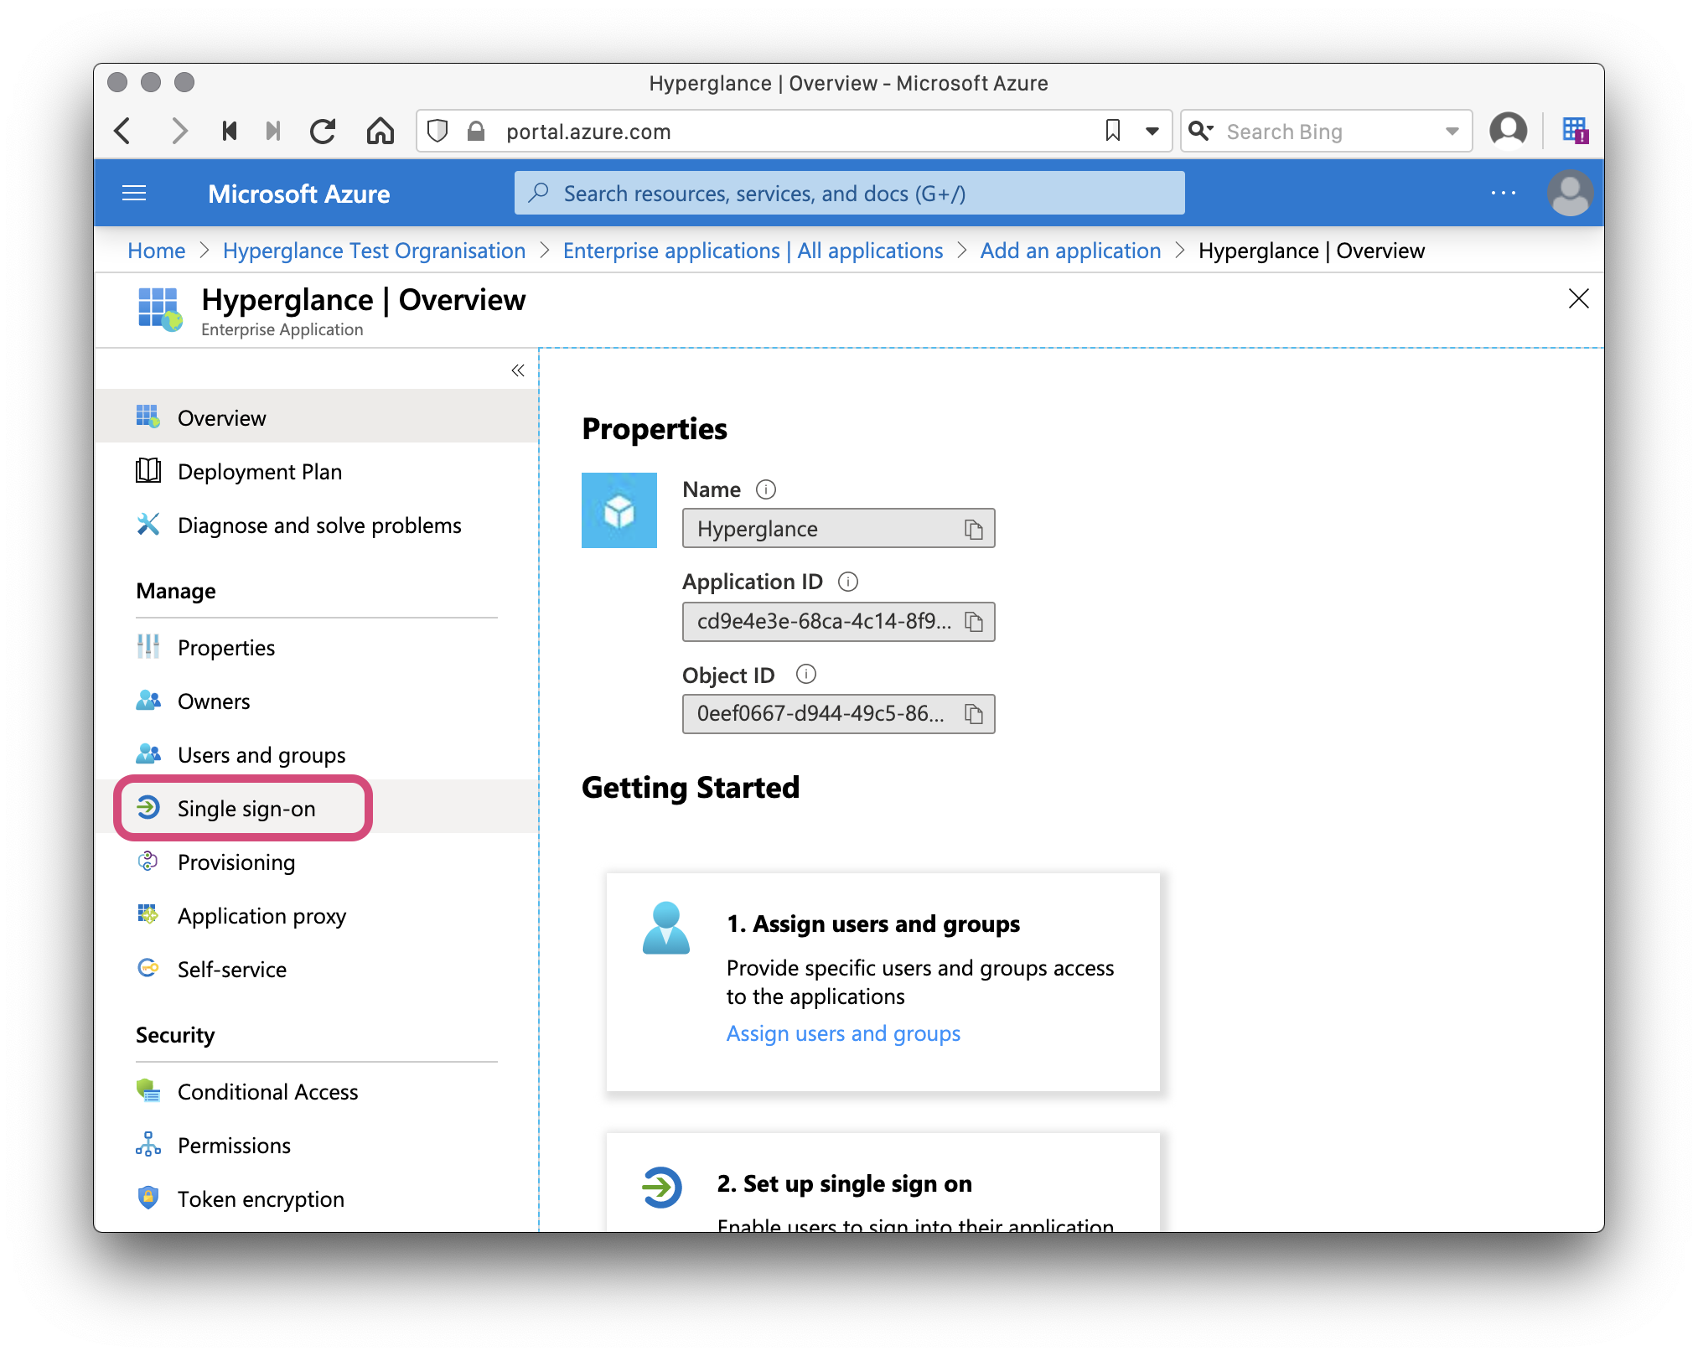Click the Users and groups icon
1698x1356 pixels.
148,754
